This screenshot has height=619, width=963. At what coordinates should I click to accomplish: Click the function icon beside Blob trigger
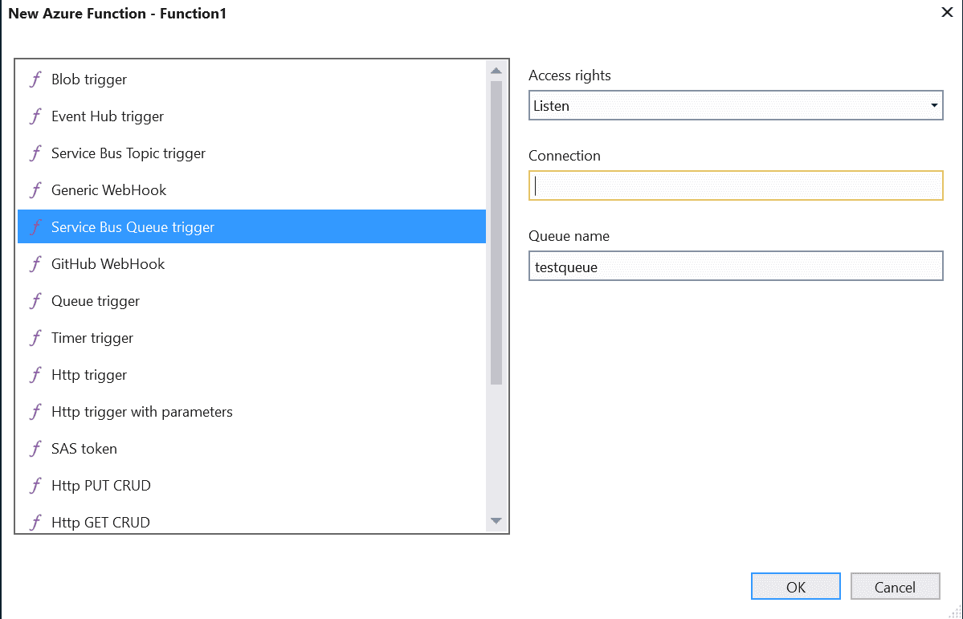35,79
